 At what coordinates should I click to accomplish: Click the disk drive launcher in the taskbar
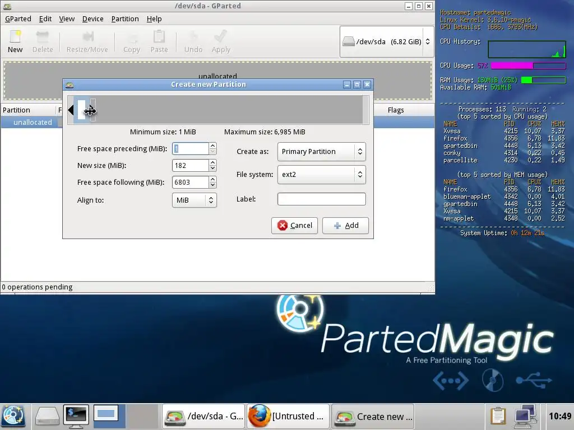click(47, 416)
